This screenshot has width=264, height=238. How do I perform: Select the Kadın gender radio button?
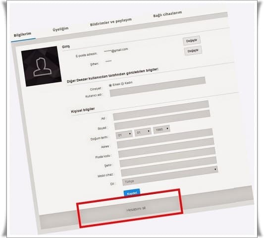click(x=122, y=84)
